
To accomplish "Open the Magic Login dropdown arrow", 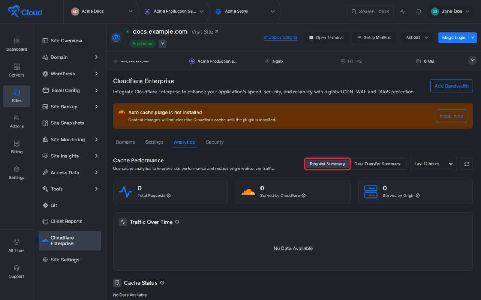I will pos(473,37).
